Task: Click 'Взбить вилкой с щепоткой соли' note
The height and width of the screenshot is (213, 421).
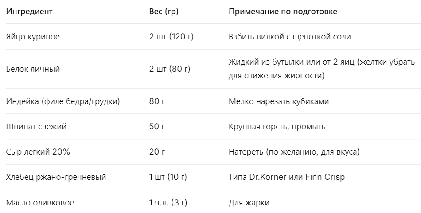Action: point(290,37)
